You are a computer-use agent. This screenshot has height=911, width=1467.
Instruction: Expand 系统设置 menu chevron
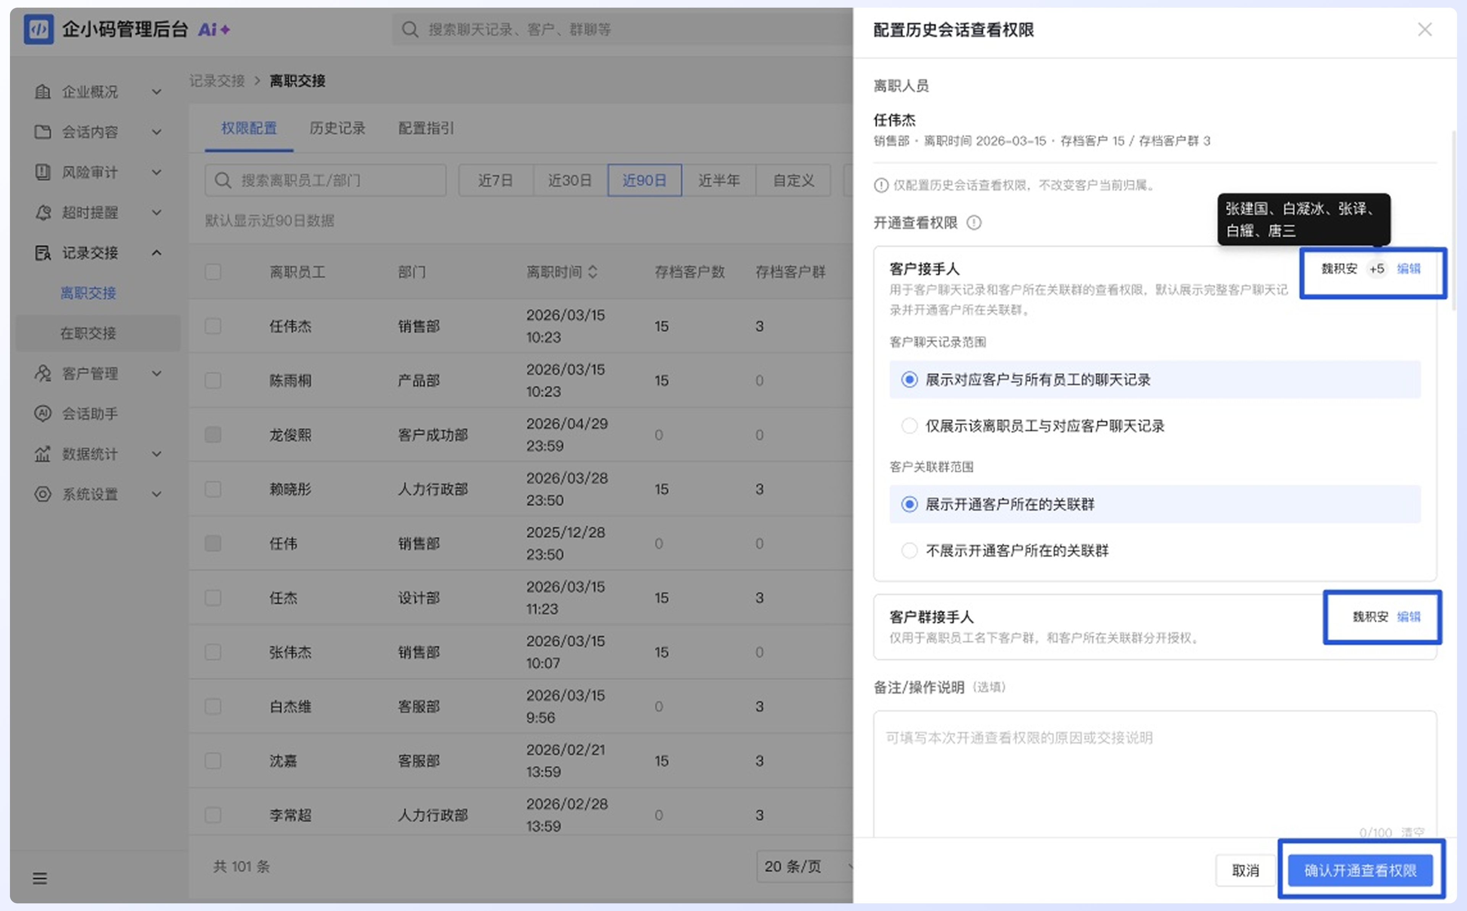157,494
